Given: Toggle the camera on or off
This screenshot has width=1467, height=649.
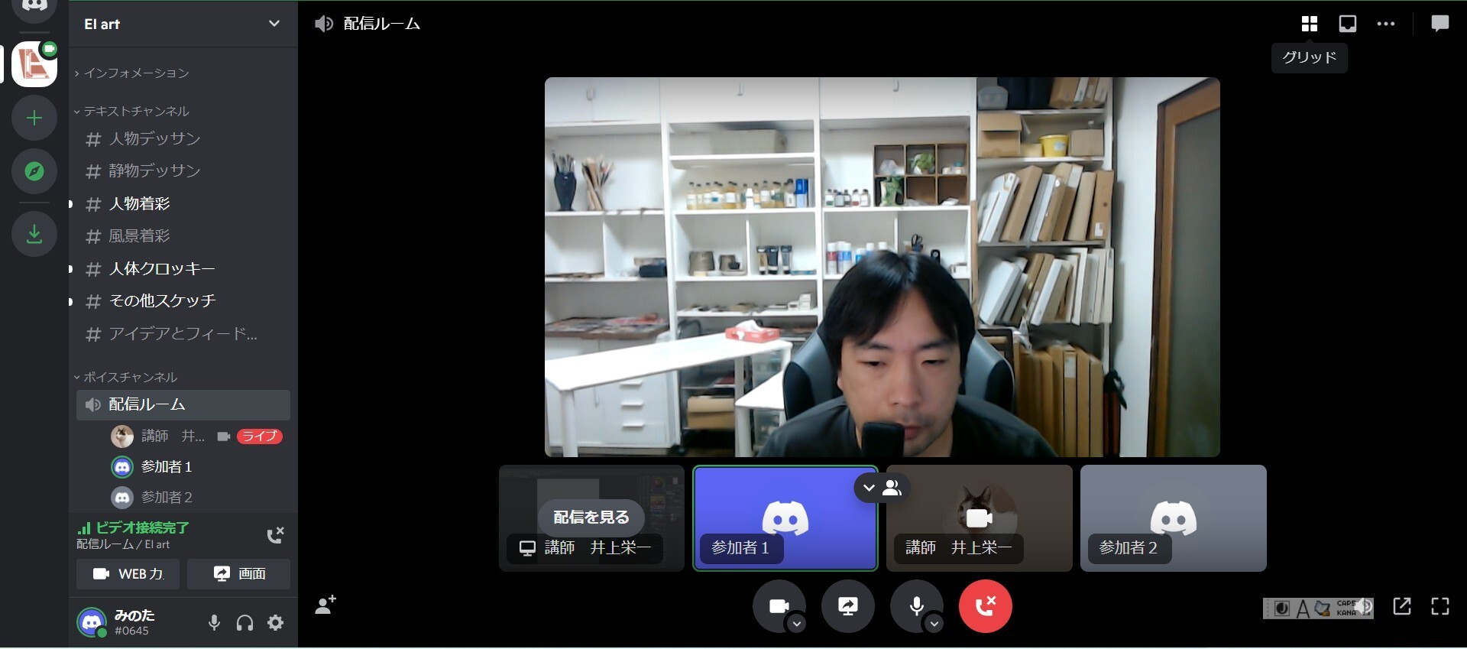Looking at the screenshot, I should click(778, 606).
